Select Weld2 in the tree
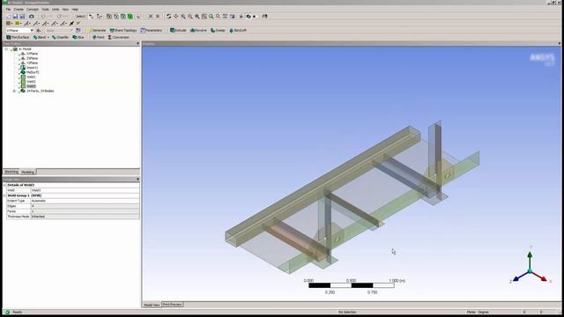 click(31, 82)
